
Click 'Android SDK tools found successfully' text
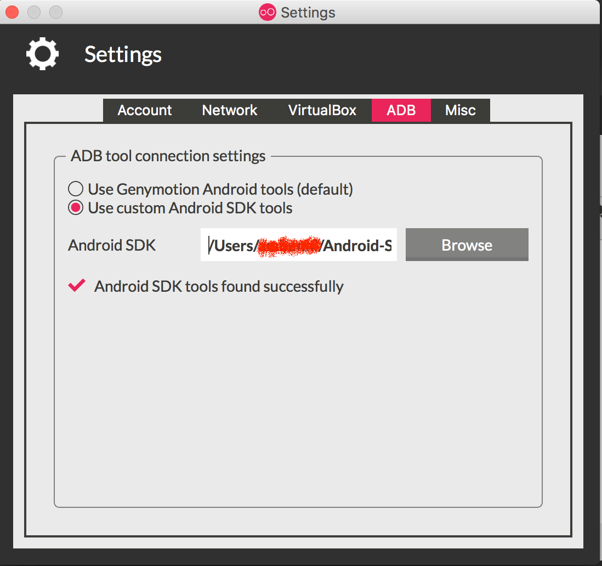coord(219,286)
